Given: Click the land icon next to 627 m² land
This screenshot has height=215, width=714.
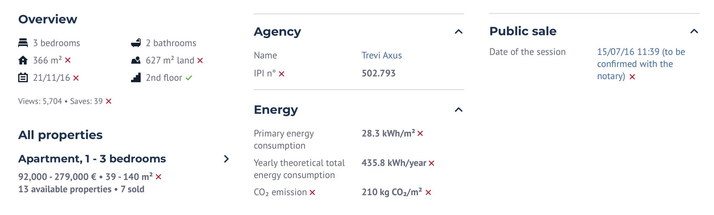Looking at the screenshot, I should pyautogui.click(x=136, y=60).
